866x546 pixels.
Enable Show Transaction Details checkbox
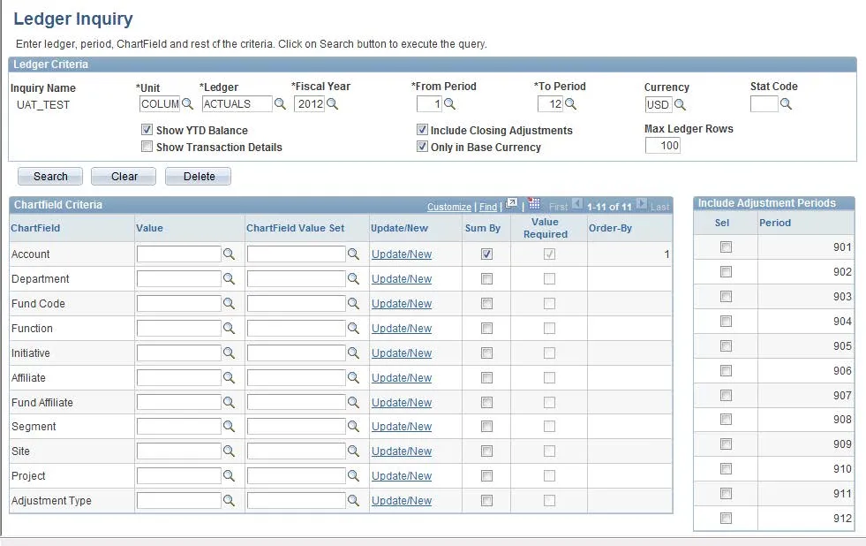tap(147, 147)
